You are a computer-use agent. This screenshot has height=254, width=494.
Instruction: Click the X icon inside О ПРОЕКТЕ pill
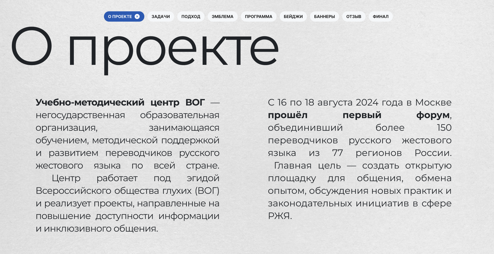[x=137, y=16]
